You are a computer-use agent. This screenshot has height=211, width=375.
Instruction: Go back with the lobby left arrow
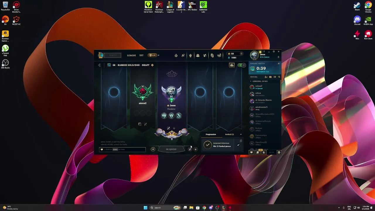tap(99, 65)
